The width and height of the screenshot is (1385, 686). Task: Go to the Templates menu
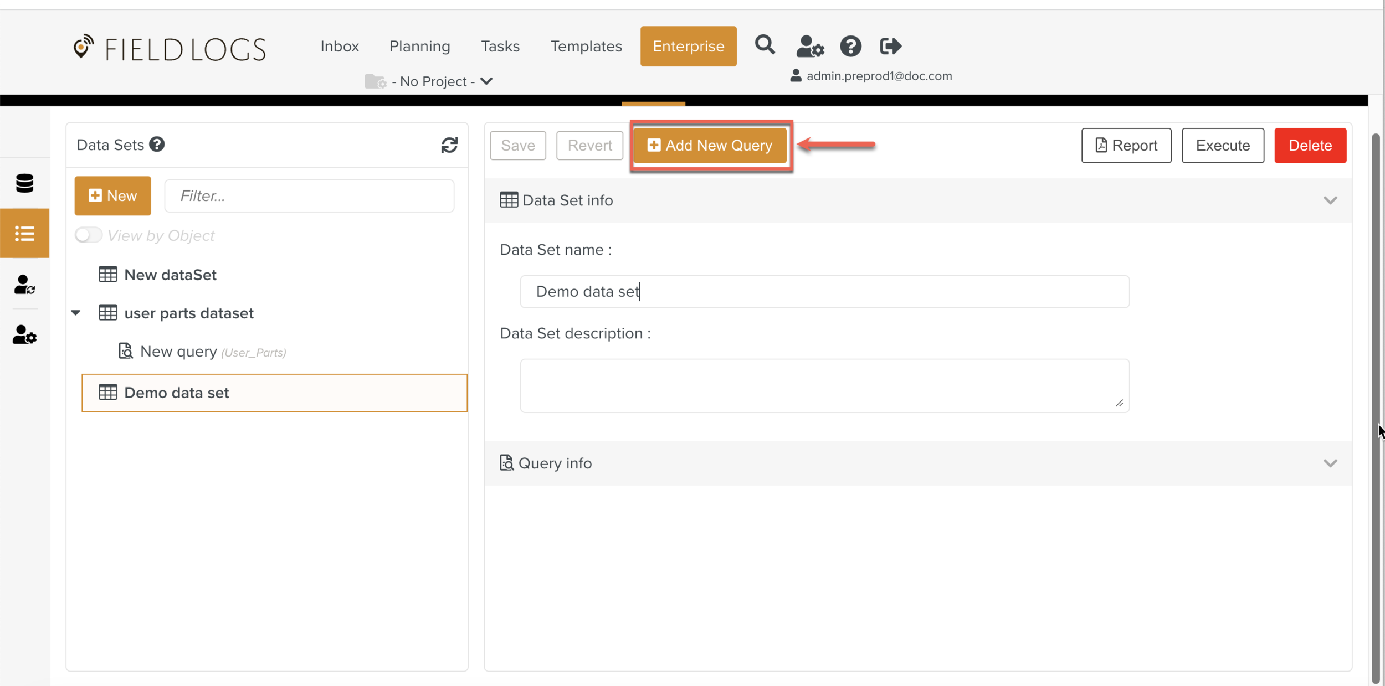586,46
